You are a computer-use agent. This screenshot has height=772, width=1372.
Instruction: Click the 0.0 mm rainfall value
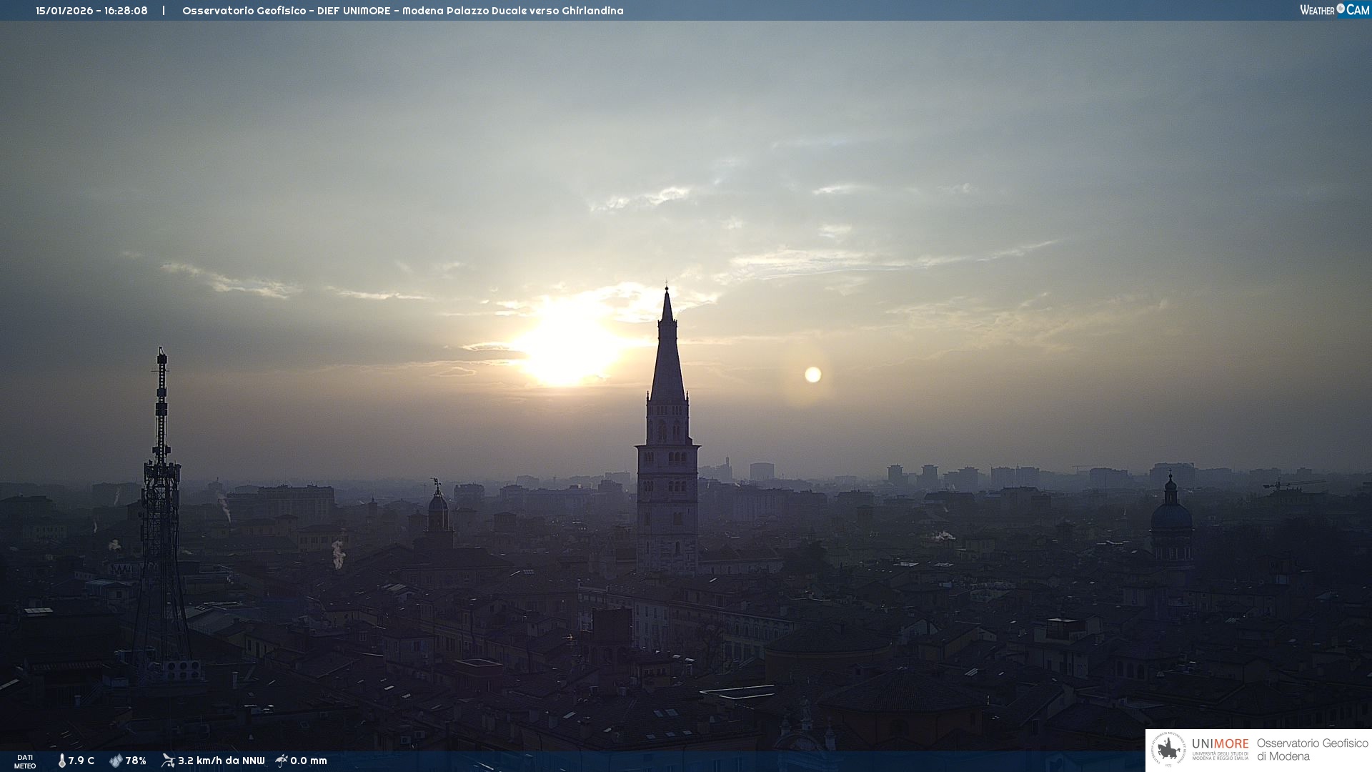pos(309,761)
